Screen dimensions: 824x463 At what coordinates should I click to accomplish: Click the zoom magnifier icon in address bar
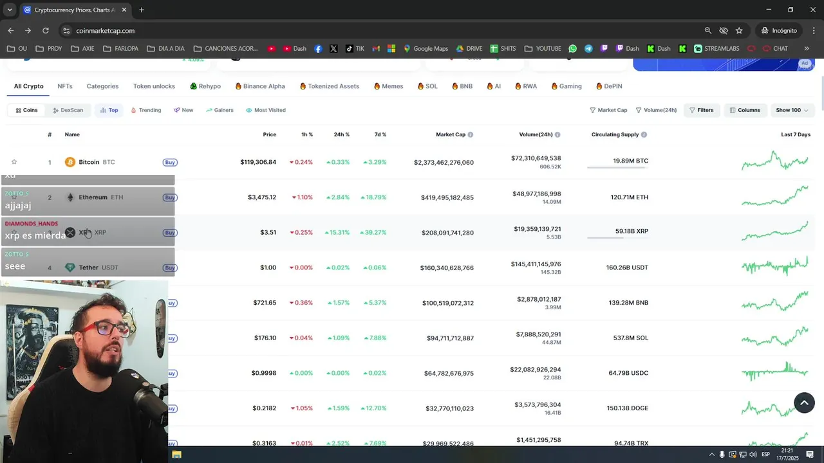pyautogui.click(x=708, y=30)
